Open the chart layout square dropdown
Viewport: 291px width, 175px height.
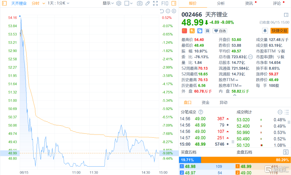[x=129, y=3]
